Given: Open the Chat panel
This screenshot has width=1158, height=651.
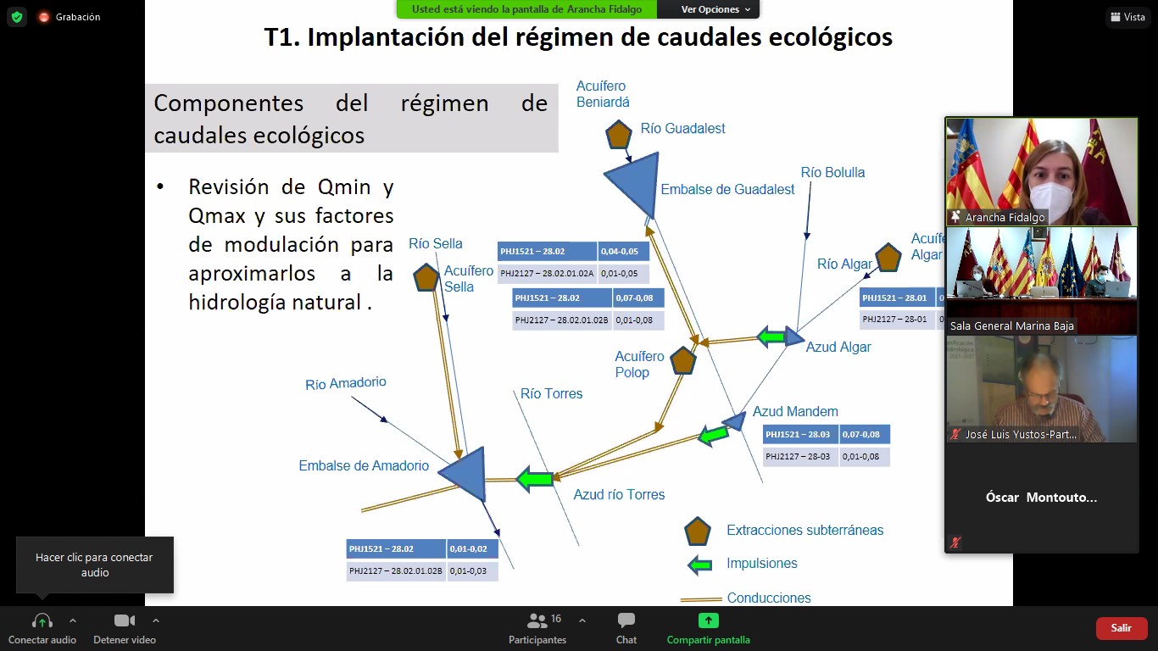Looking at the screenshot, I should click(626, 628).
